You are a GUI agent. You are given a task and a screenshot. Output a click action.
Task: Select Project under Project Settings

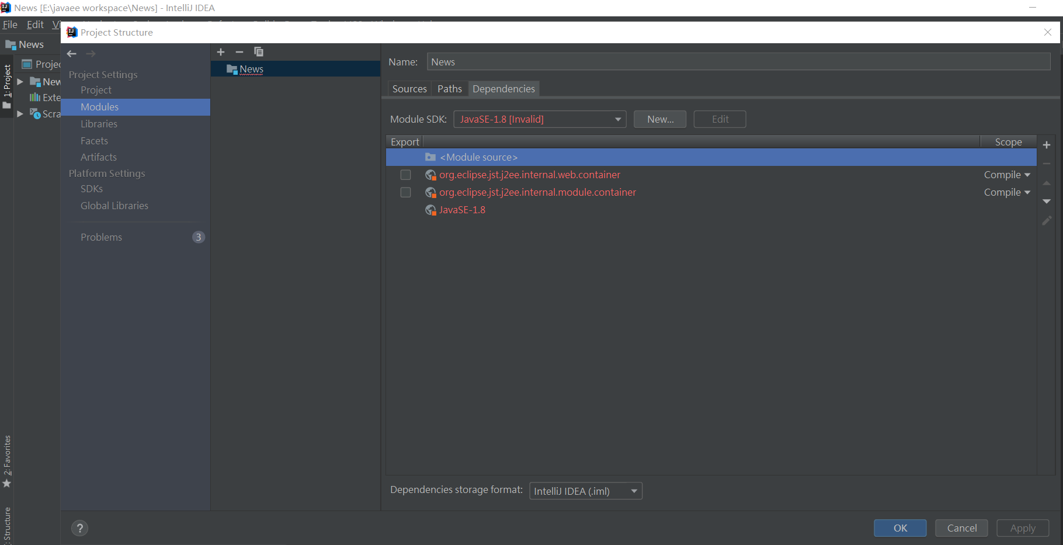(x=96, y=90)
